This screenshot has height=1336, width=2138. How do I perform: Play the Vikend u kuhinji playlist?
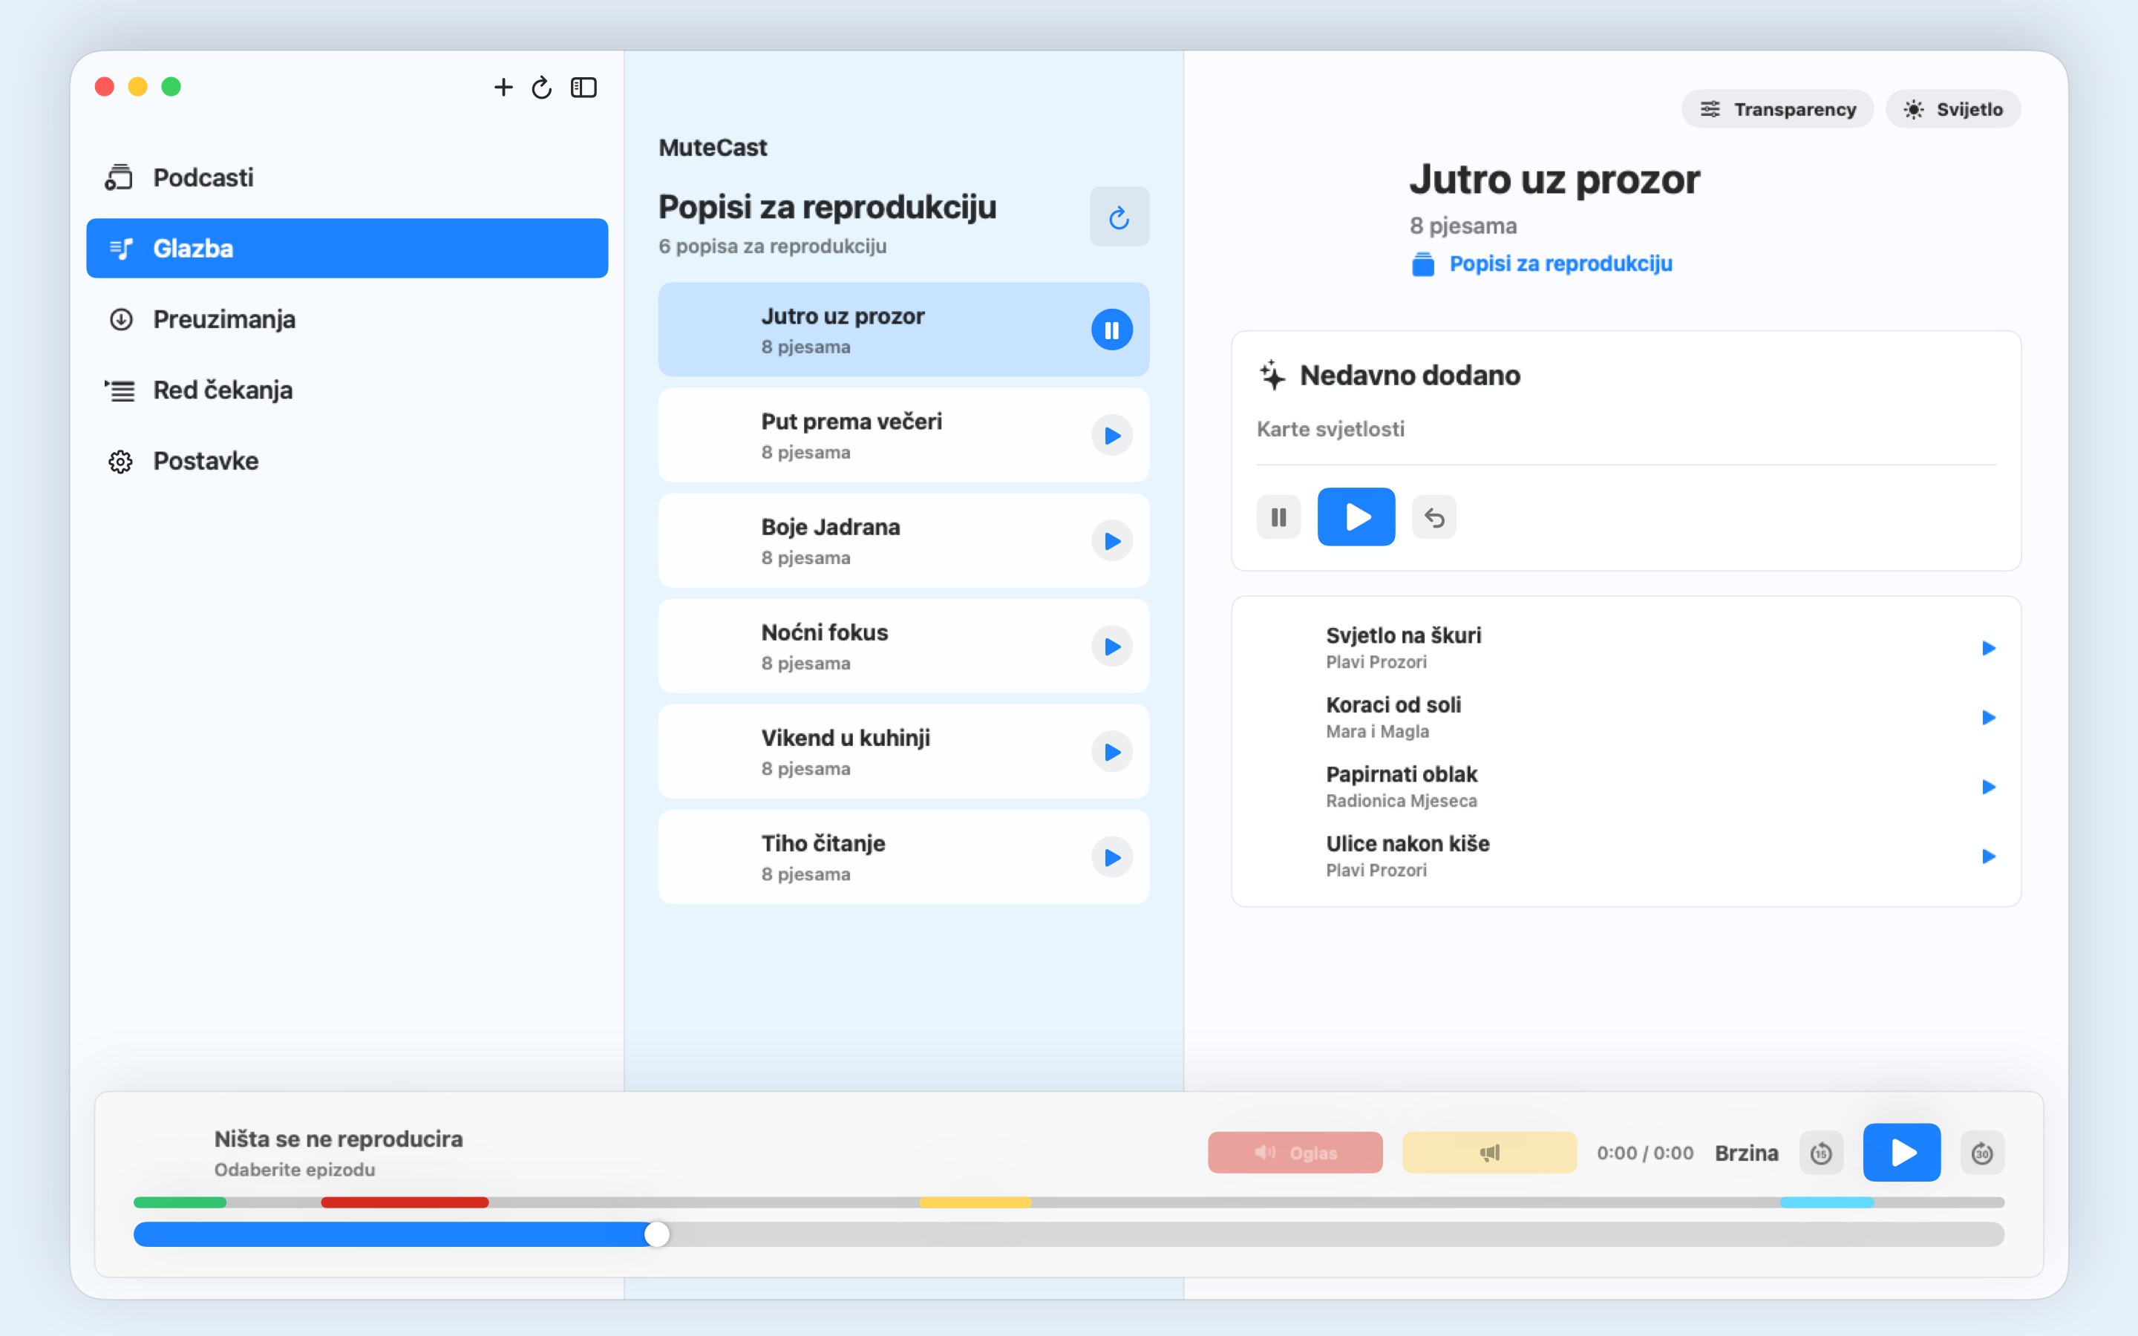coord(1111,752)
